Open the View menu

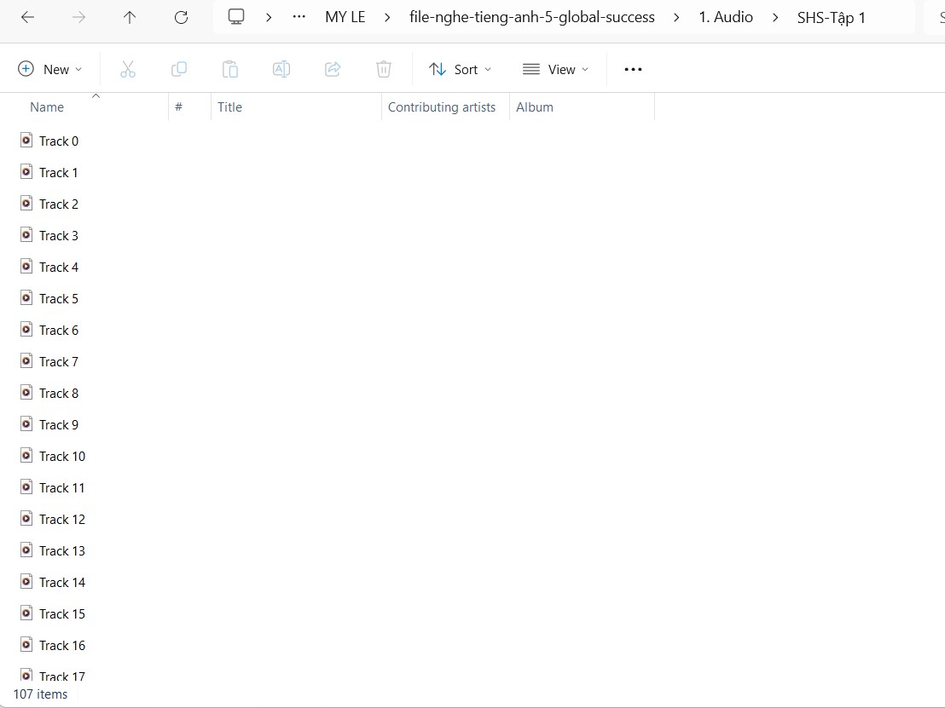[556, 69]
